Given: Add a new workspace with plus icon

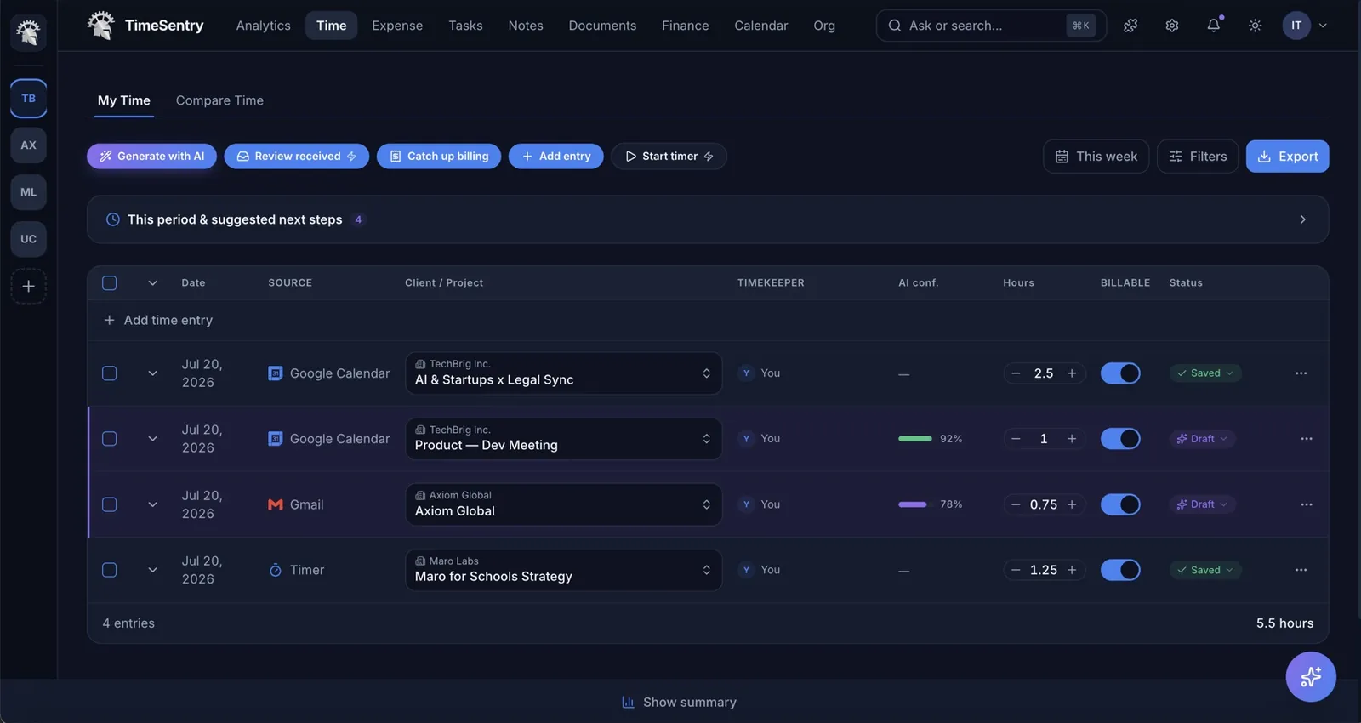Looking at the screenshot, I should (28, 287).
